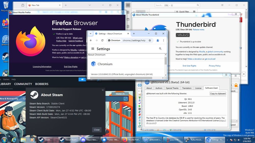Open New & Noteworthy in Steam store
The height and width of the screenshot is (143, 255).
(9, 99)
